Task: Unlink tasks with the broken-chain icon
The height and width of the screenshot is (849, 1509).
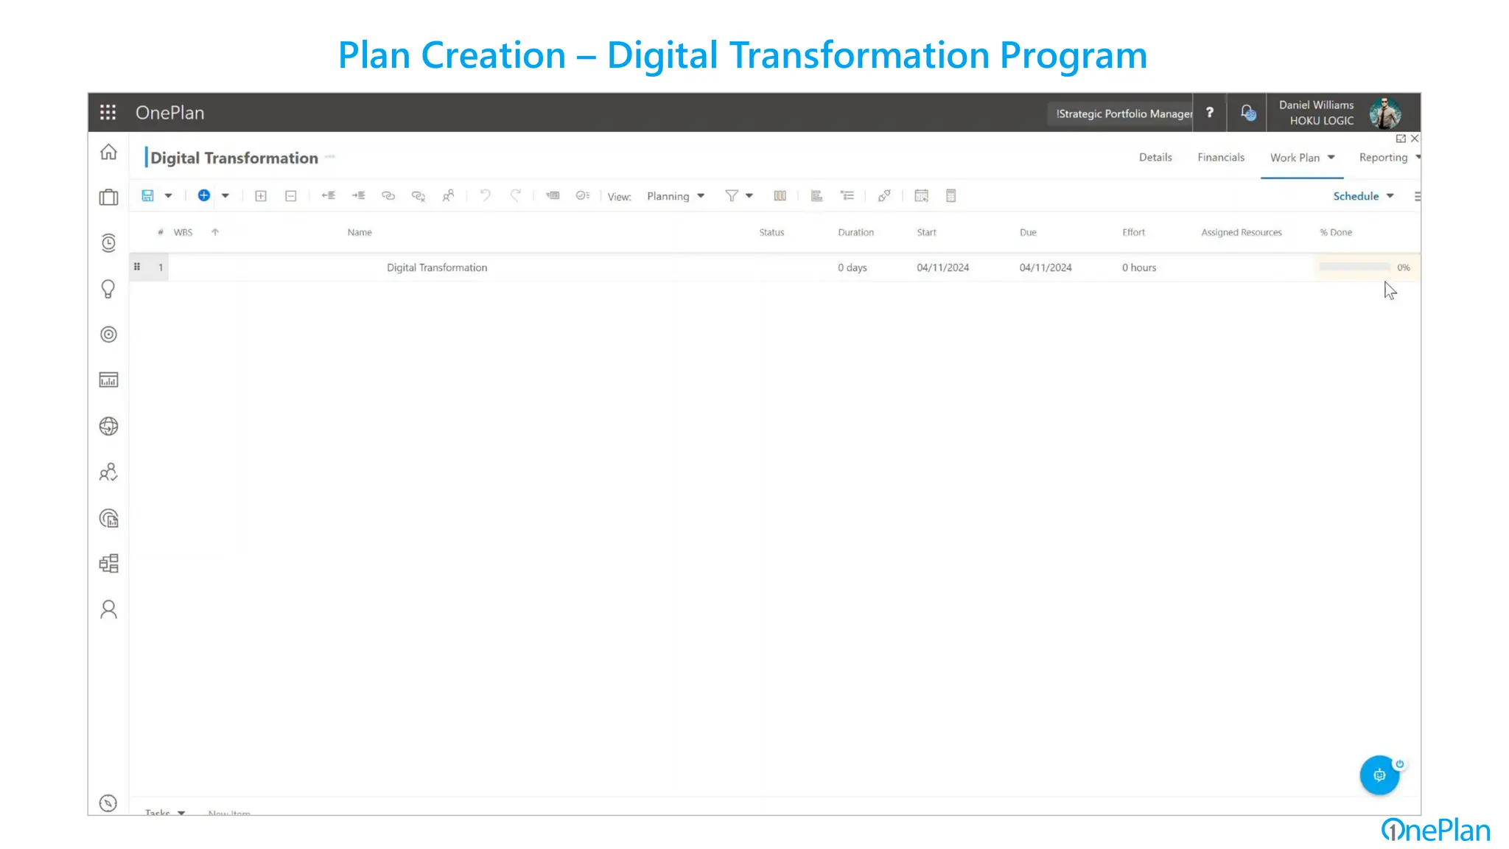Action: click(x=419, y=195)
